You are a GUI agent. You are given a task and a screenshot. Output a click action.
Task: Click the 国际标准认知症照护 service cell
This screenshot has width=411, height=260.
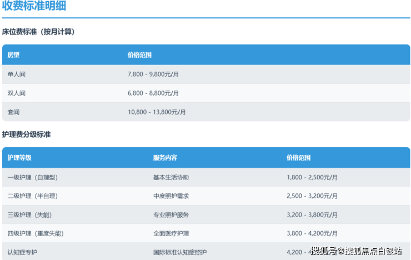tap(180, 252)
